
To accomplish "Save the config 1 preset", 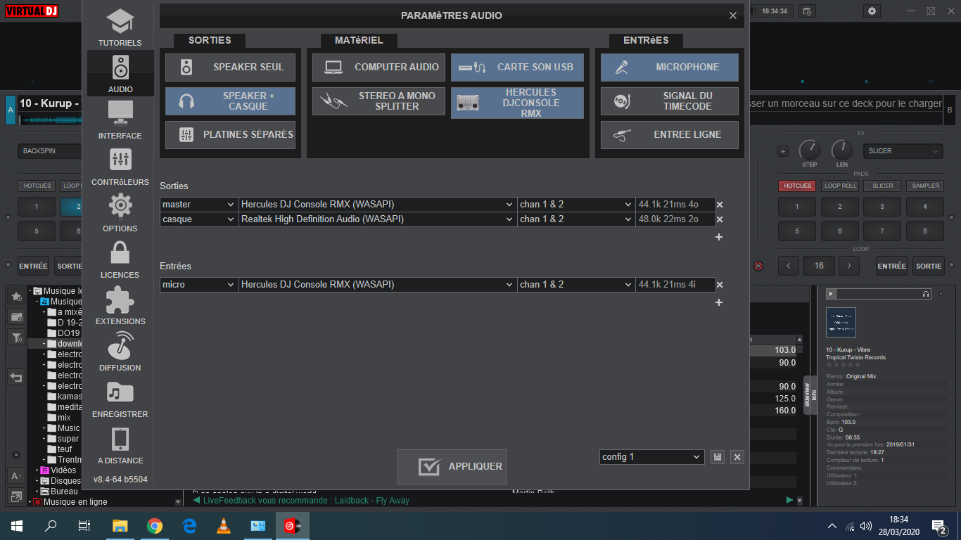I will (x=717, y=457).
